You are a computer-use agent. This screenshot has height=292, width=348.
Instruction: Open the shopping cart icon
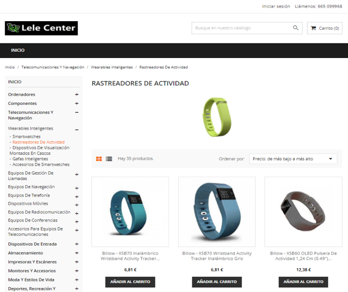313,28
